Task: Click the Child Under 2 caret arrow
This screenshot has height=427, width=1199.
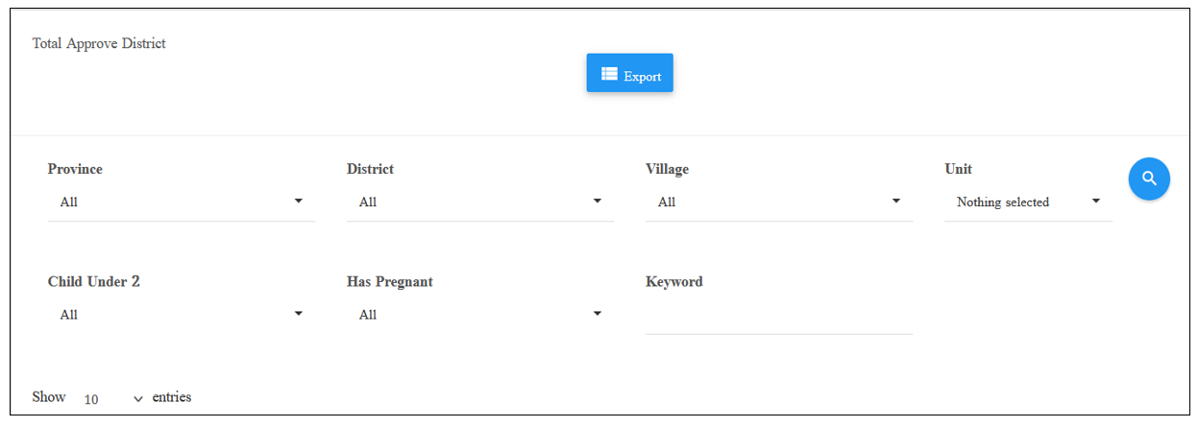Action: point(298,314)
